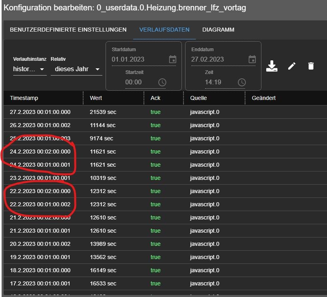
Task: Click the Startdatum field showing 01.01.2023
Action: (136, 59)
